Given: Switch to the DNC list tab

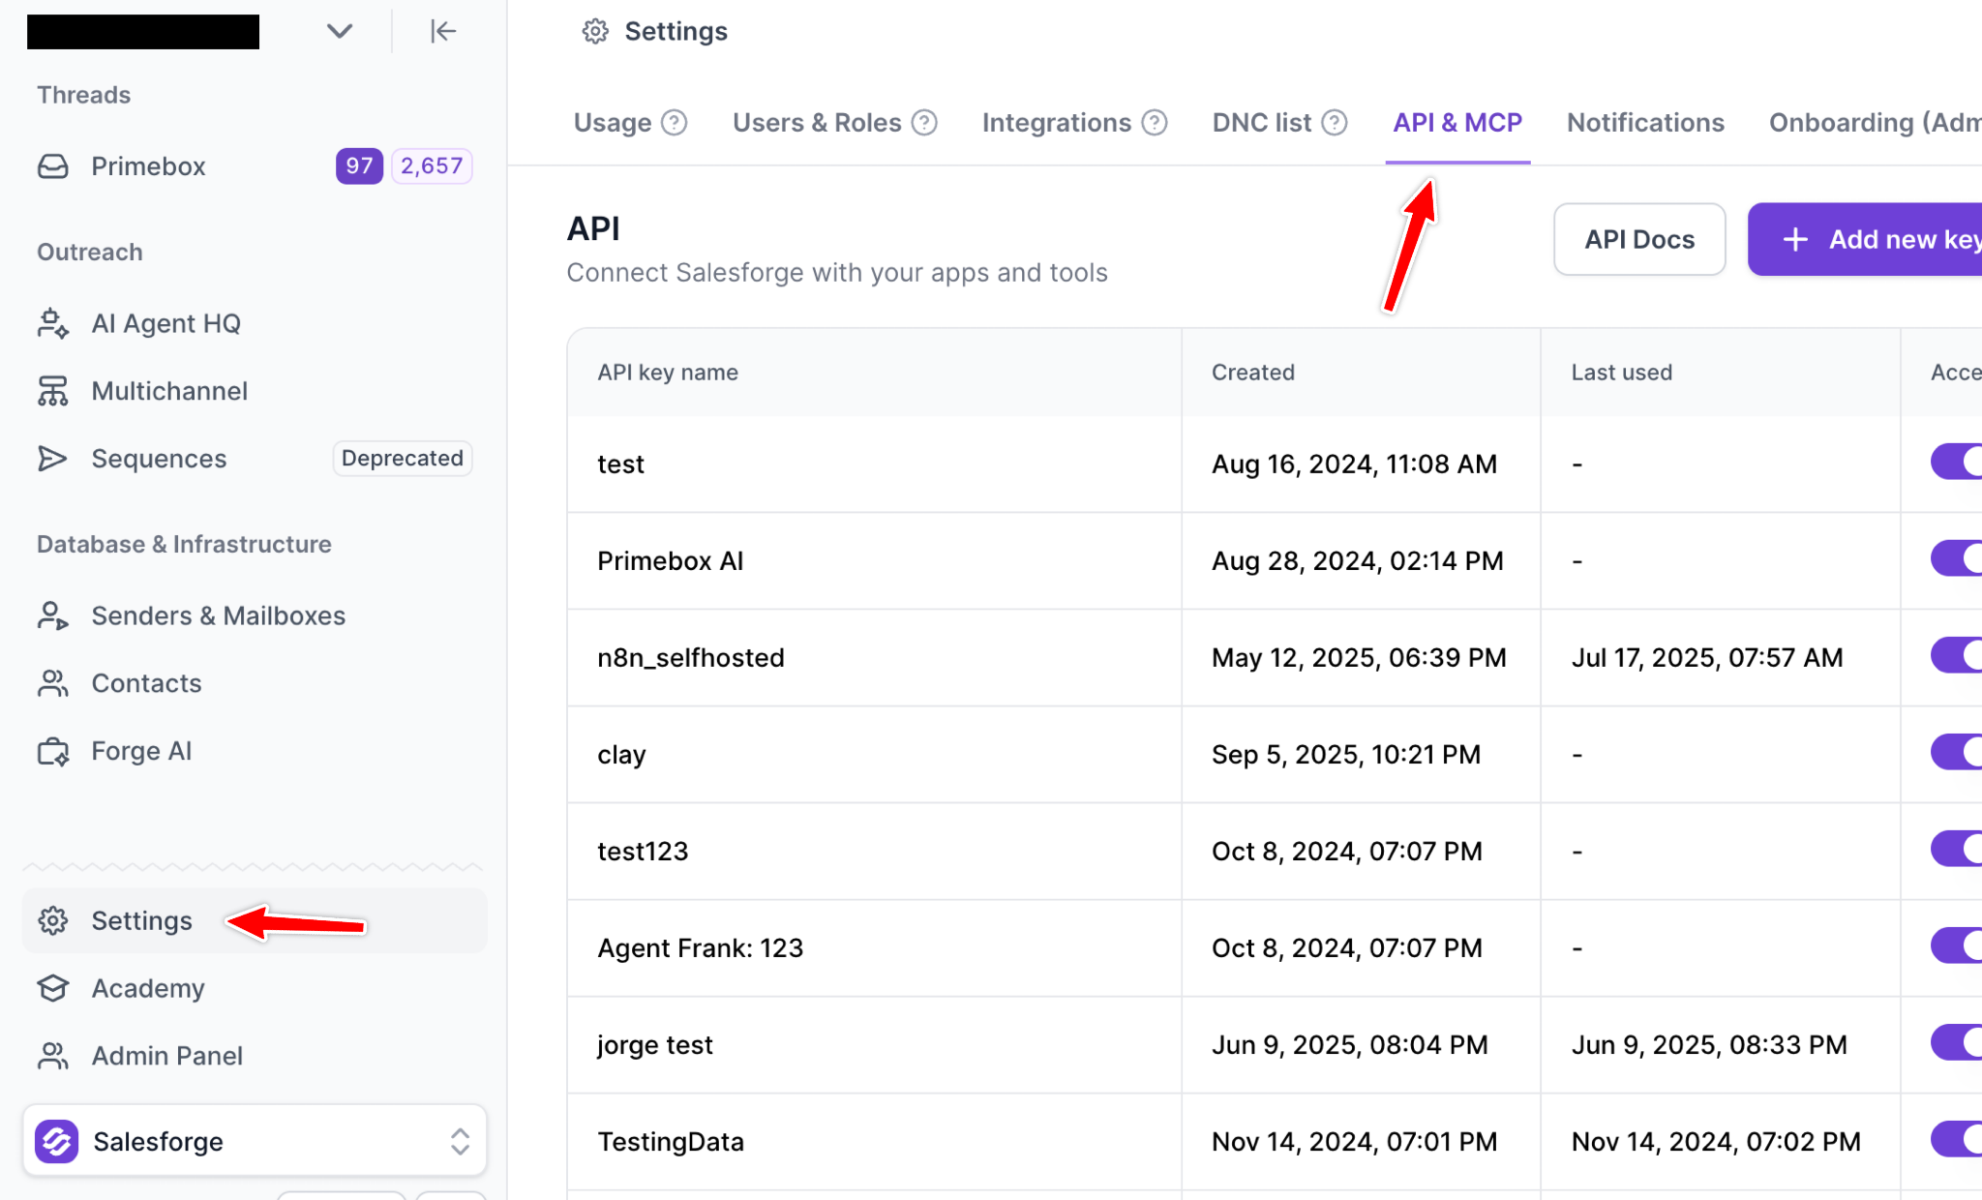Looking at the screenshot, I should [x=1262, y=123].
